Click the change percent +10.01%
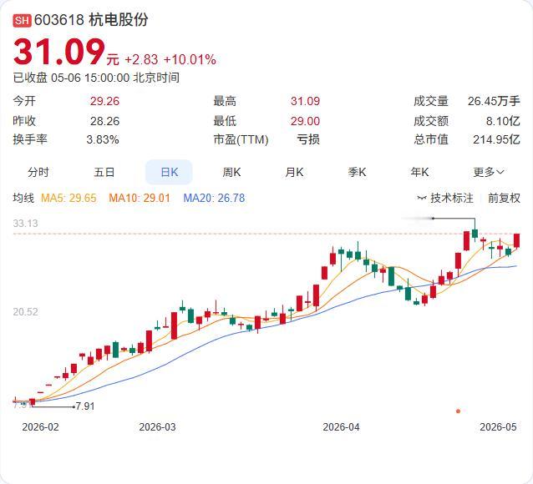The height and width of the screenshot is (484, 533). pos(190,60)
